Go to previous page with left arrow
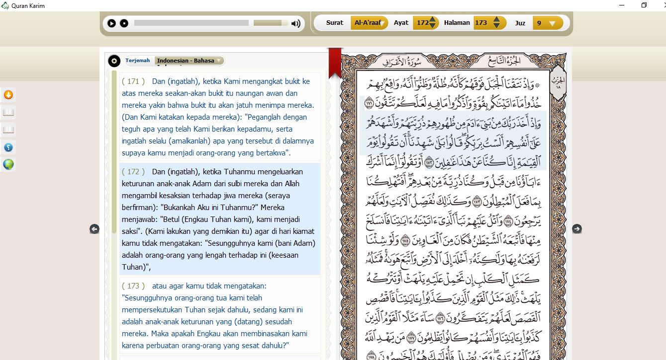Screen dimensions: 666x360 (95, 229)
